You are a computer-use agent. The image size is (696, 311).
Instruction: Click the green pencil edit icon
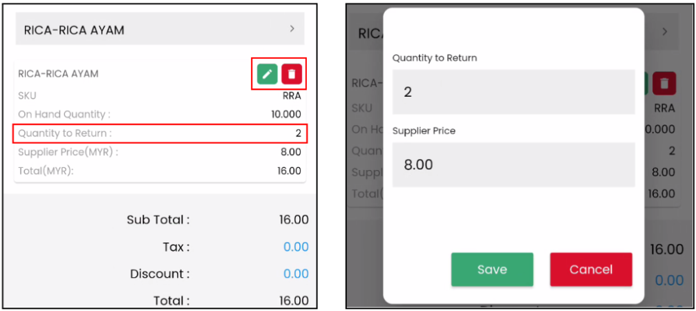(x=267, y=74)
